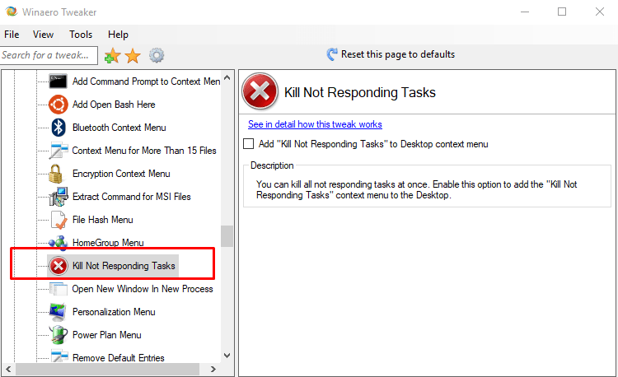This screenshot has height=377, width=618.
Task: Click the Power Plan Menu battery icon
Action: click(59, 335)
